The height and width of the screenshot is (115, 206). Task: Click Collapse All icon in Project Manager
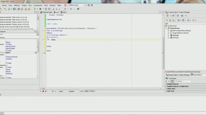point(173,20)
